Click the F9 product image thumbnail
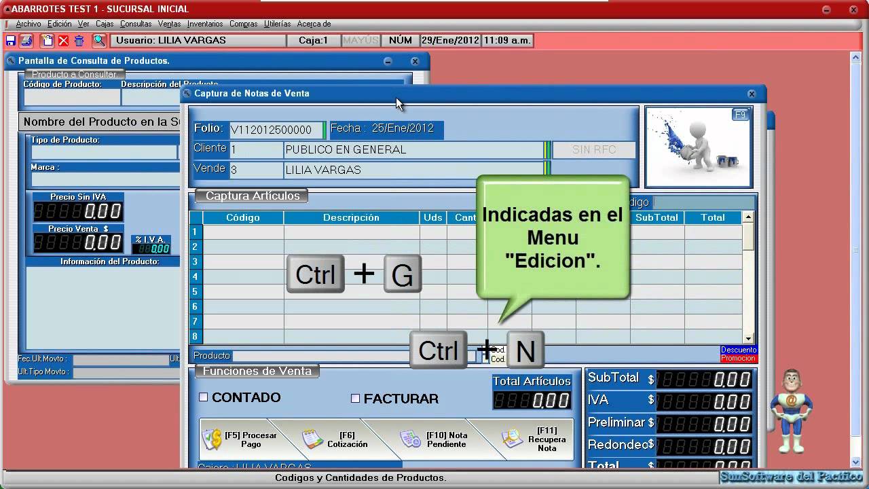This screenshot has width=869, height=489. click(x=699, y=147)
